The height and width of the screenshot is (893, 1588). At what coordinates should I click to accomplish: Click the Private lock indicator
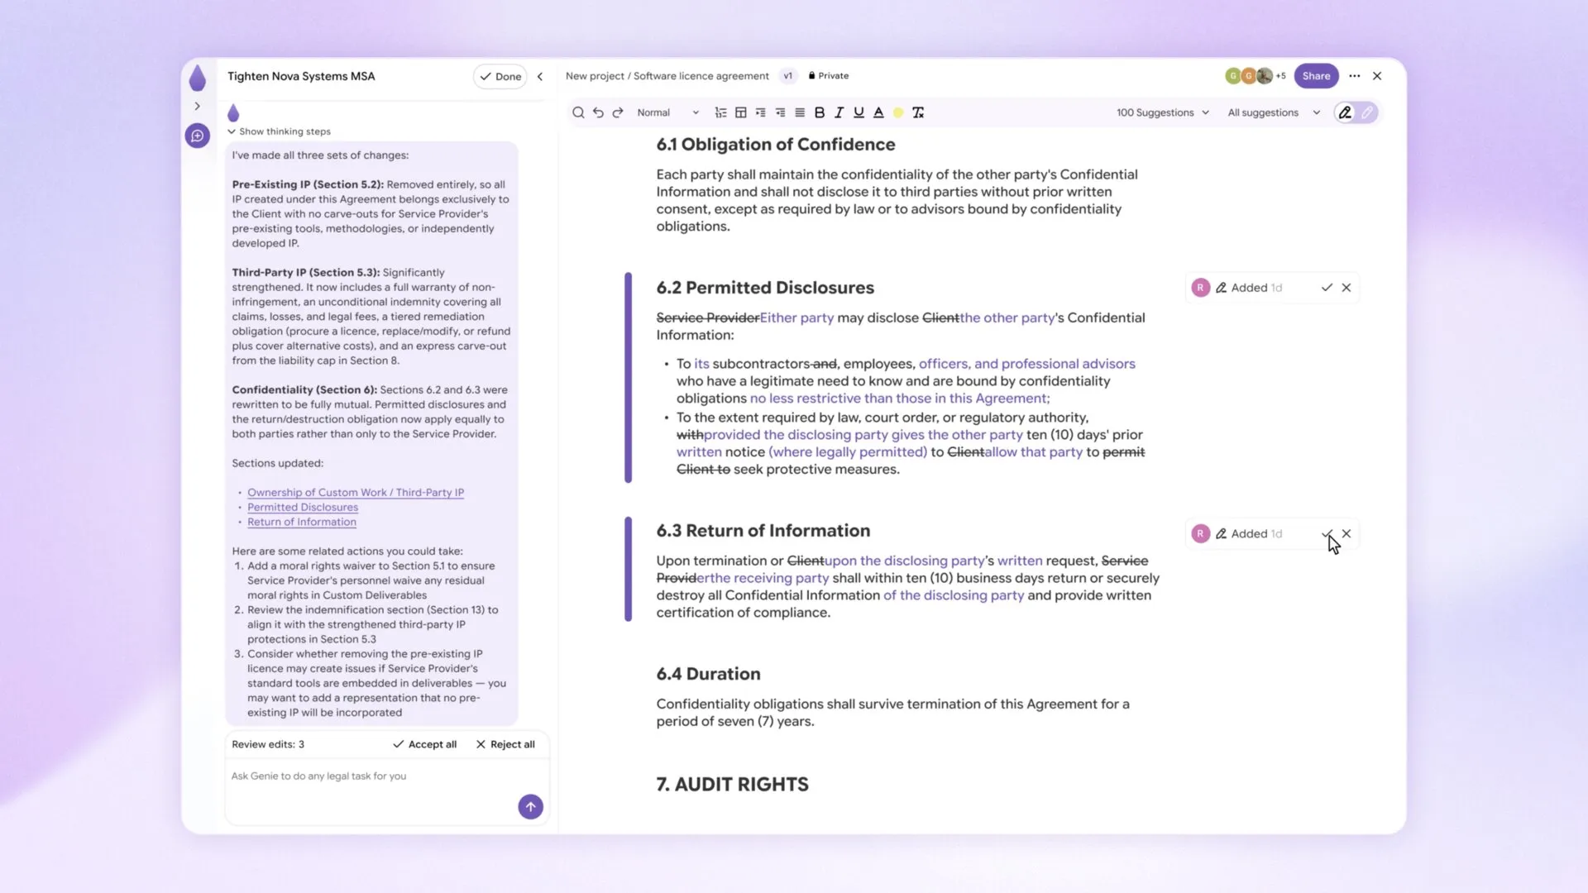click(x=828, y=75)
